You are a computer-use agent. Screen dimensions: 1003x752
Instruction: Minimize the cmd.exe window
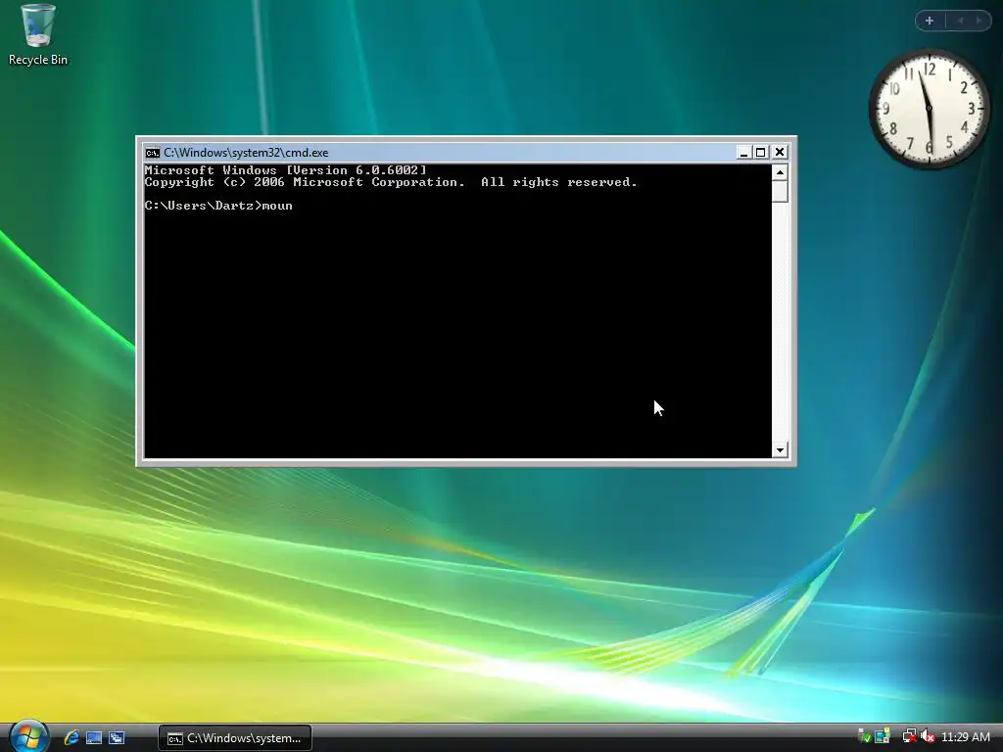[x=743, y=152]
